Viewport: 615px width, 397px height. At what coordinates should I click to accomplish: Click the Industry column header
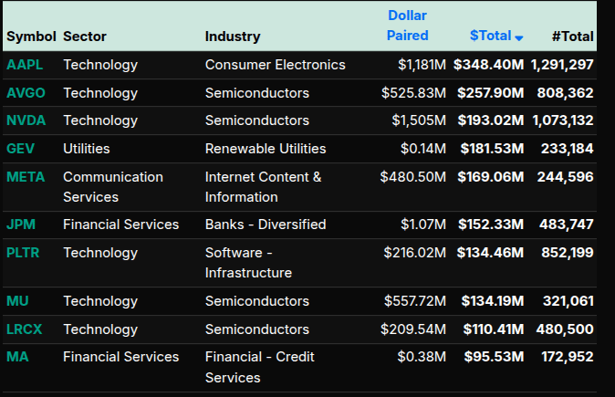pyautogui.click(x=233, y=37)
